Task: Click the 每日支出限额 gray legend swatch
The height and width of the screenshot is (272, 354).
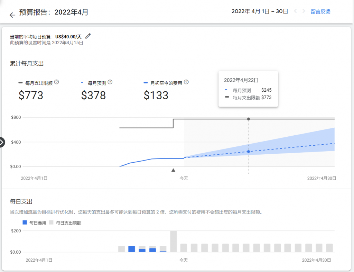Action: pyautogui.click(x=51, y=223)
